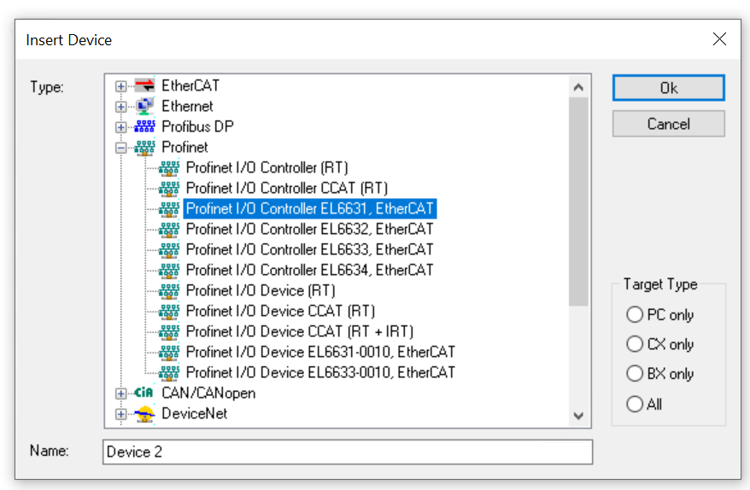Viewport: 750px width, 490px height.
Task: Expand the EtherCAT tree node
Action: pos(121,86)
